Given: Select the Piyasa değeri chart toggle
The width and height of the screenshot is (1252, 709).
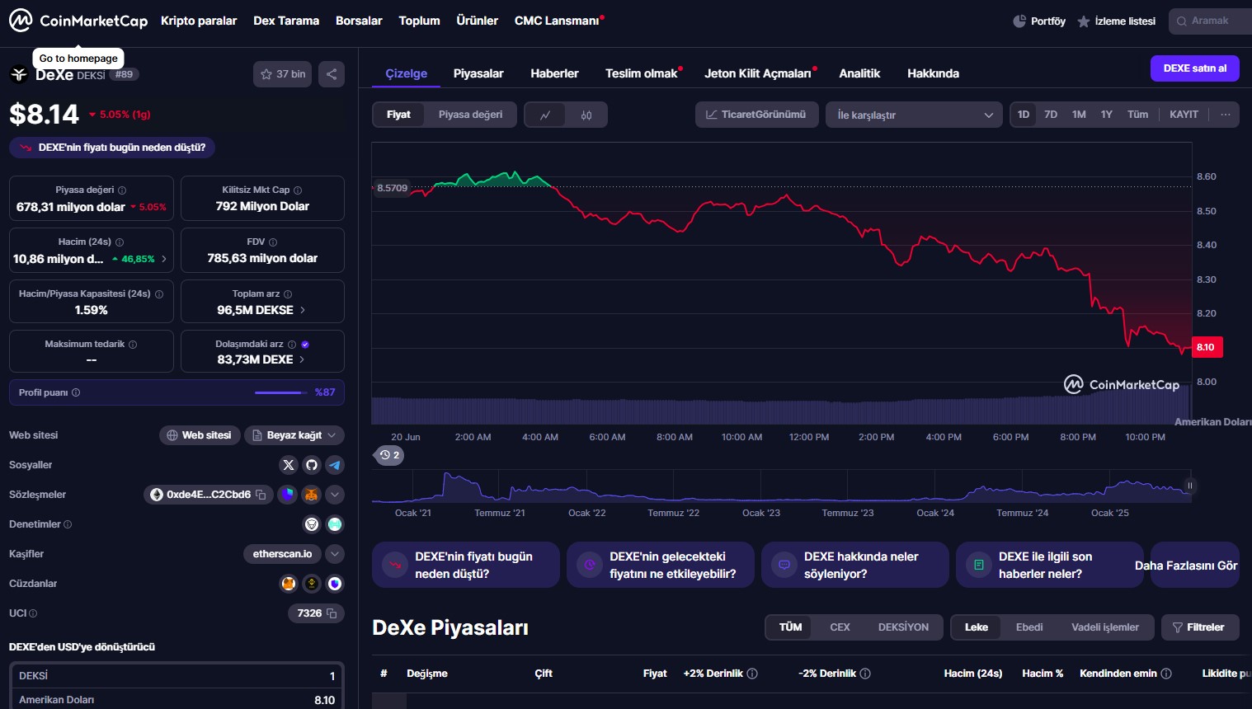Looking at the screenshot, I should tap(470, 115).
